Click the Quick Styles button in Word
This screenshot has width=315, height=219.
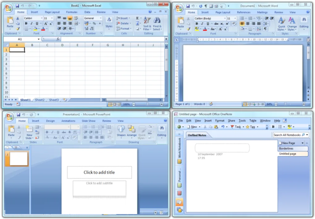coord(281,24)
